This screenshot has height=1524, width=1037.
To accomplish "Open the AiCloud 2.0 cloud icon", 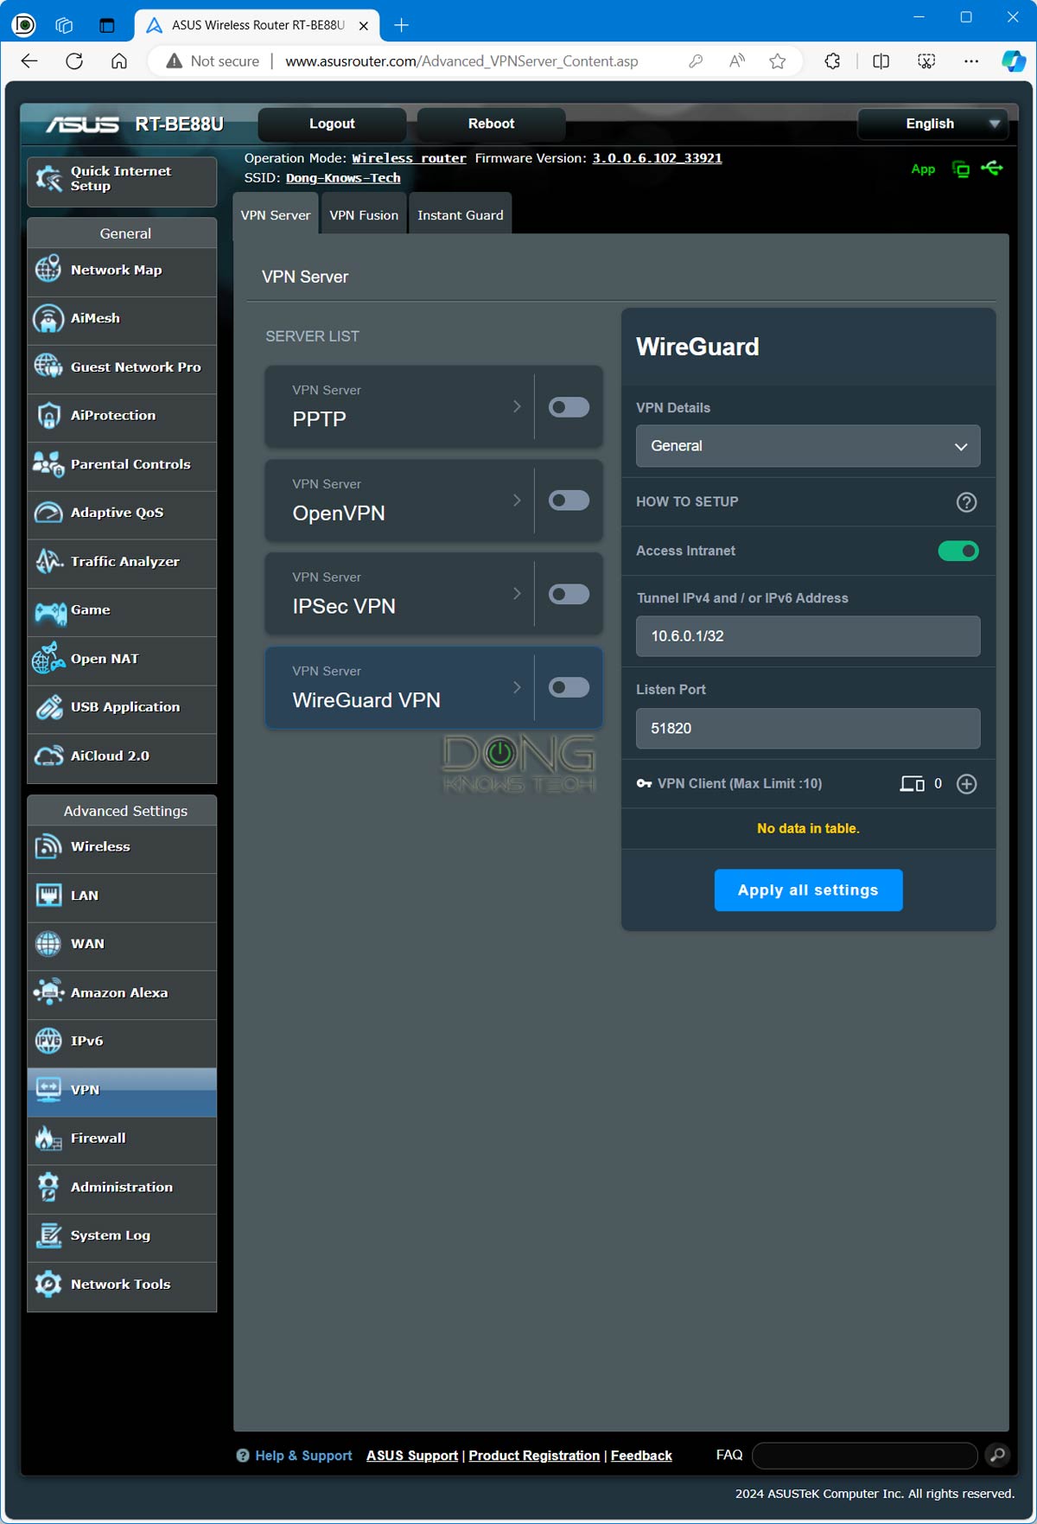I will (48, 756).
